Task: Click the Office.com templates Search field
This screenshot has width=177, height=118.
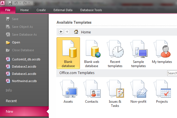Action: point(172,73)
